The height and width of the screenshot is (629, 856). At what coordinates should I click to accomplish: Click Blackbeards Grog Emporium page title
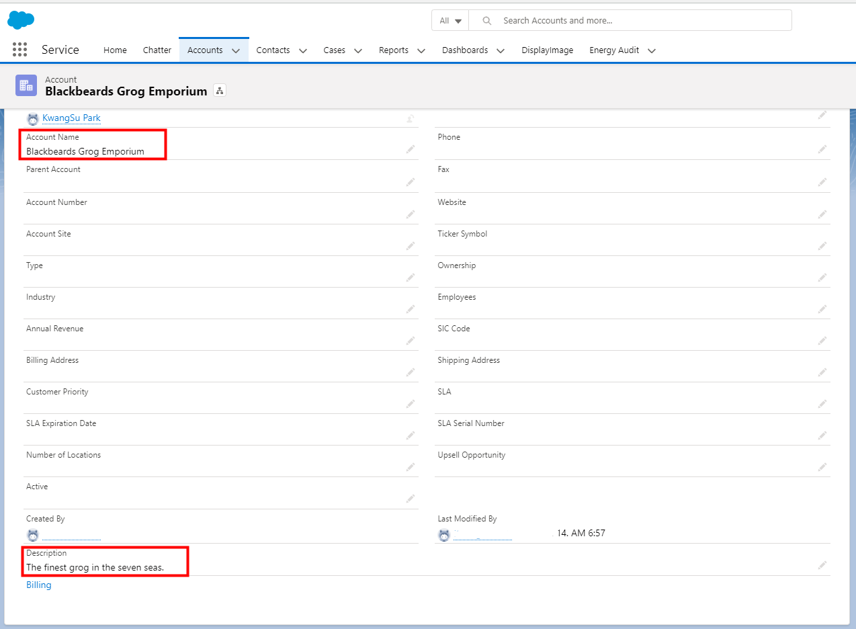click(x=126, y=91)
